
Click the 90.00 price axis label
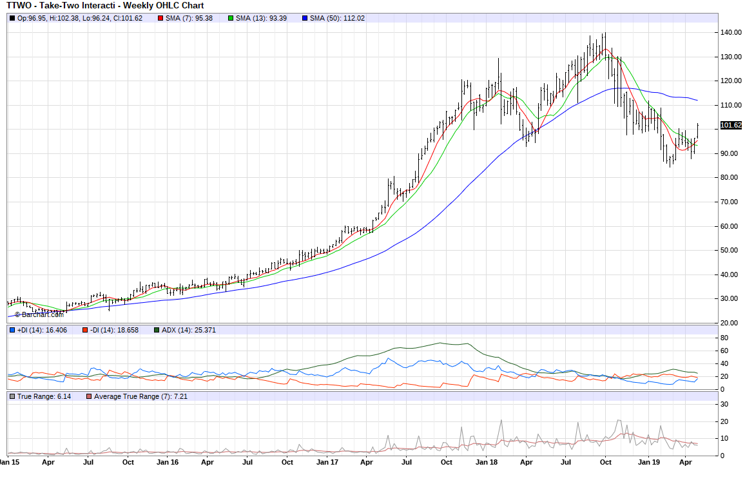(729, 153)
